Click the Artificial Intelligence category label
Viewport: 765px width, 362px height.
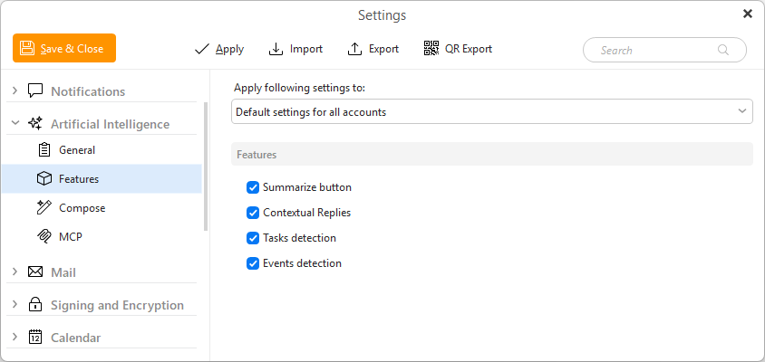click(x=111, y=124)
